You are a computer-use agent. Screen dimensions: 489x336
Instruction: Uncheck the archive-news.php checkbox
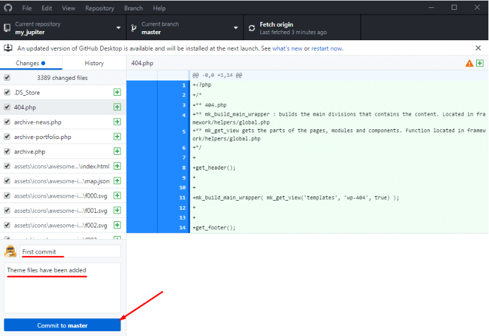tap(7, 121)
